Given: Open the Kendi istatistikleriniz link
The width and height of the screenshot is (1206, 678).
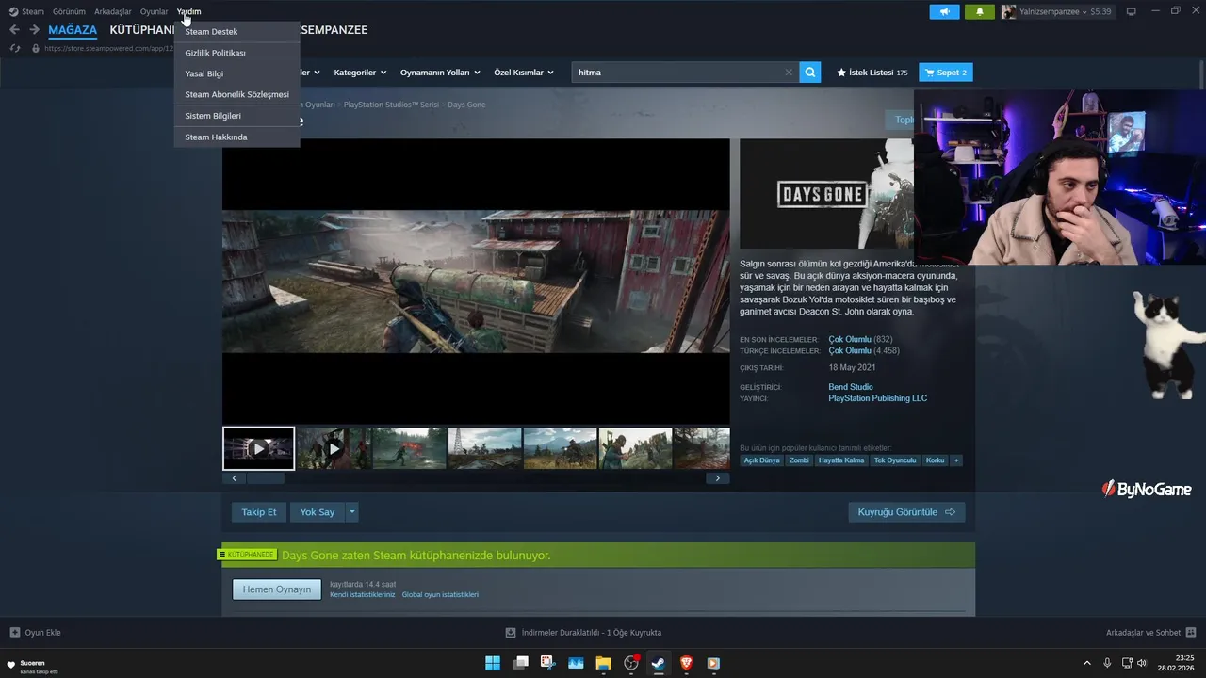Looking at the screenshot, I should (x=363, y=595).
